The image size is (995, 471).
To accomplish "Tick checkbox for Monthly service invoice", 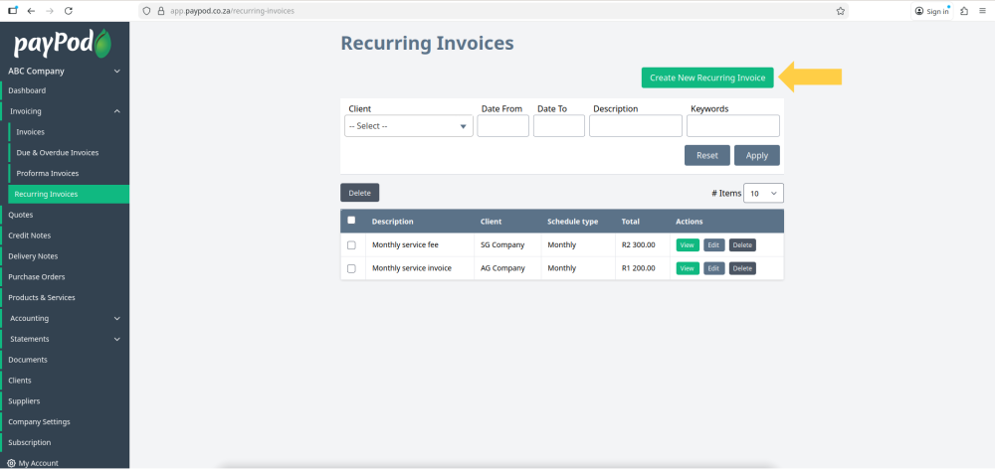I will [x=351, y=268].
